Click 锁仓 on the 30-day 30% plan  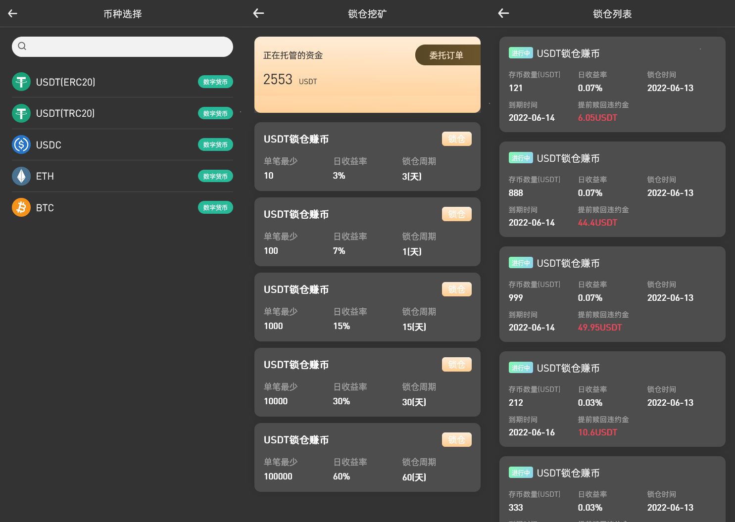coord(457,365)
